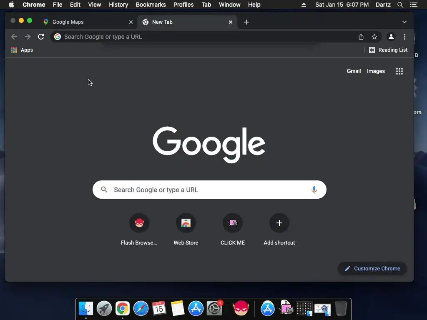Open the Help menu
427x320 pixels.
[254, 5]
